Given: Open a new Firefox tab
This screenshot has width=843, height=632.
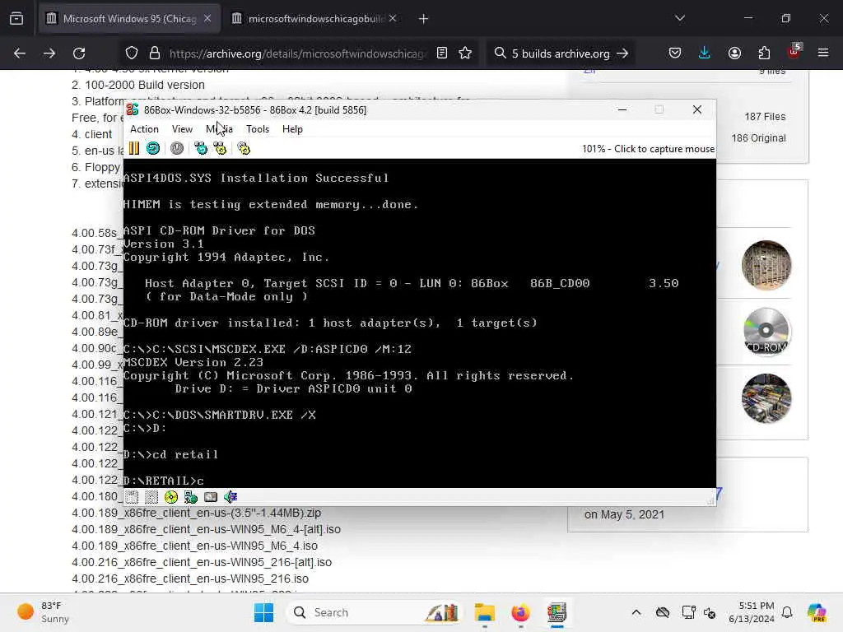Looking at the screenshot, I should click(424, 19).
